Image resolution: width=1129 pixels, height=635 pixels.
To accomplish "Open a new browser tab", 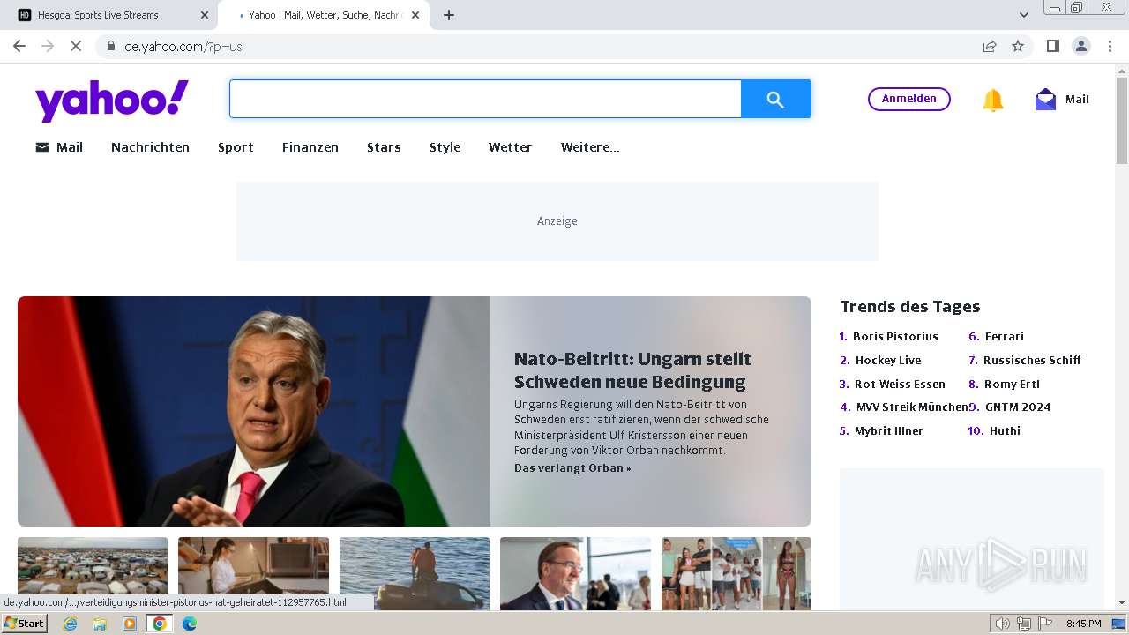I will pos(449,15).
